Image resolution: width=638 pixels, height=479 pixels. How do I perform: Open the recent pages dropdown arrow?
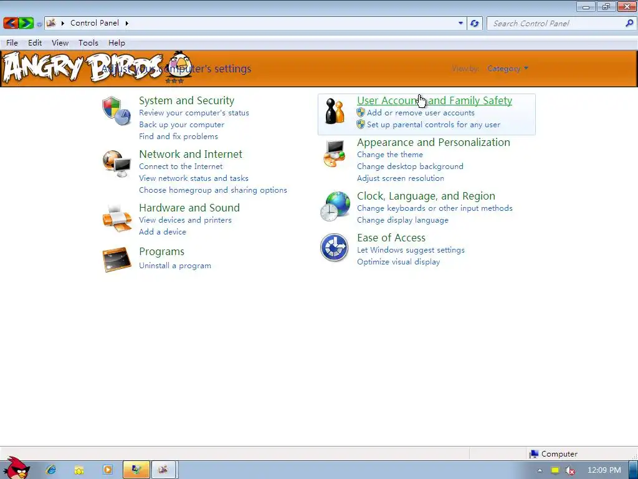point(39,24)
